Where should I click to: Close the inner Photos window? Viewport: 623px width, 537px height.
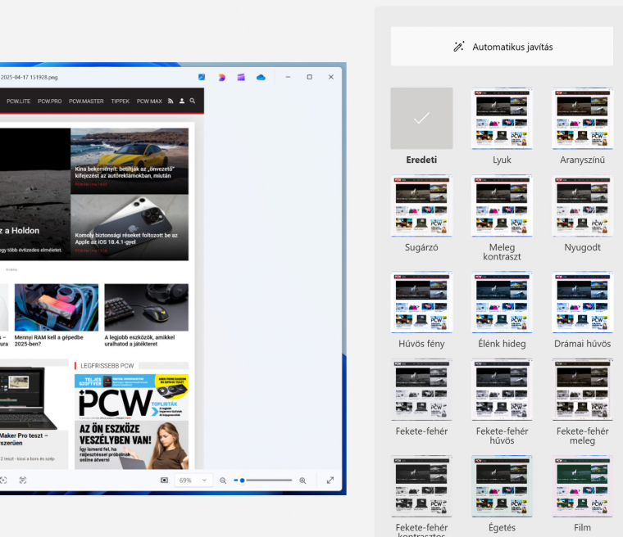coord(331,77)
